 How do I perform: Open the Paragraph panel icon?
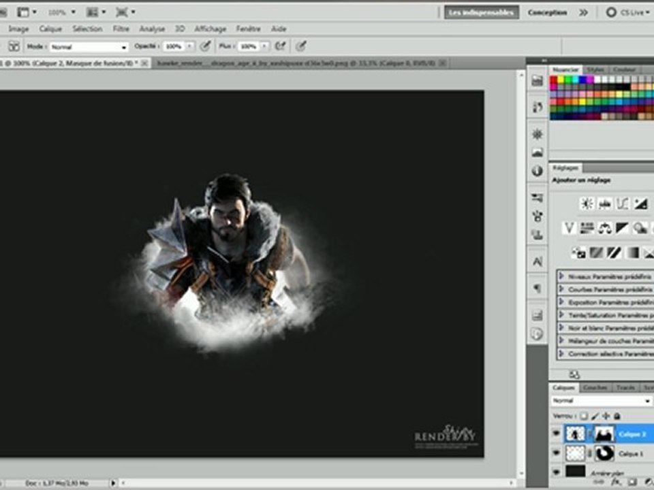pyautogui.click(x=538, y=288)
